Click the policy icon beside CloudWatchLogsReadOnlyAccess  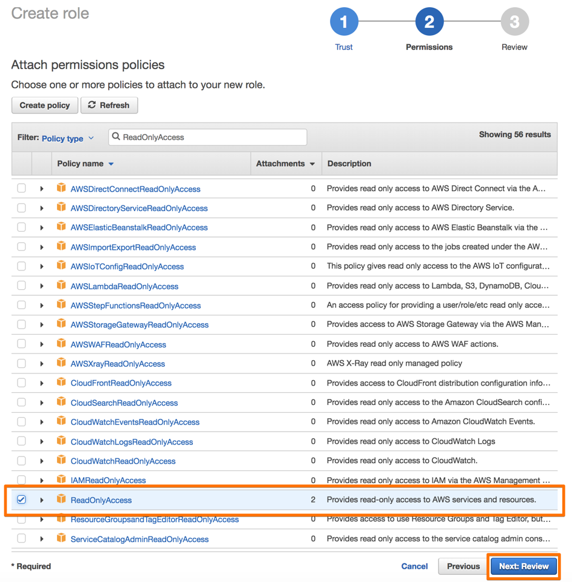tap(61, 441)
